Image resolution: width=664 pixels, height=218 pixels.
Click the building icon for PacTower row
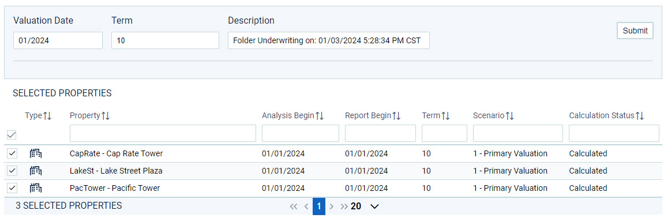coord(36,188)
